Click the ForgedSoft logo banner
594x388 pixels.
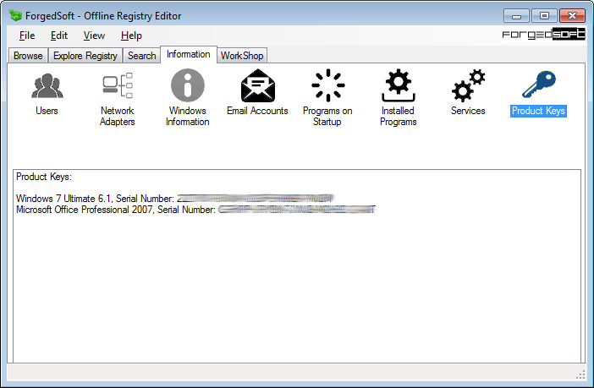coord(543,35)
